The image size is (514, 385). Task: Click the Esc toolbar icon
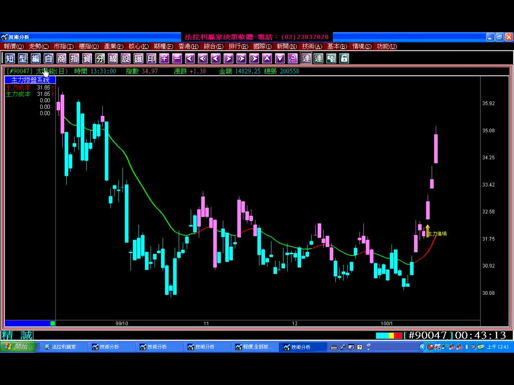(x=293, y=59)
